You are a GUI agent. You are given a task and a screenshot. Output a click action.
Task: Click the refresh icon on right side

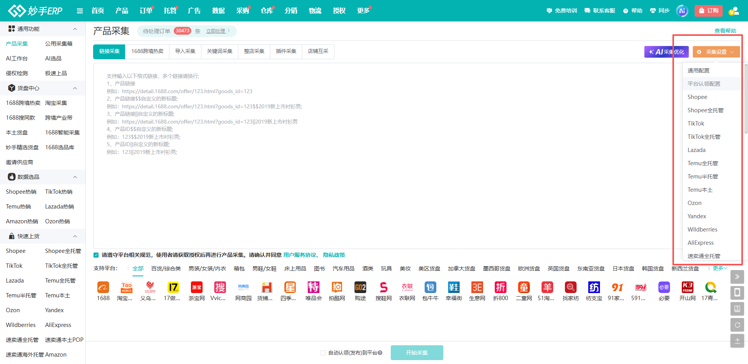click(x=737, y=325)
